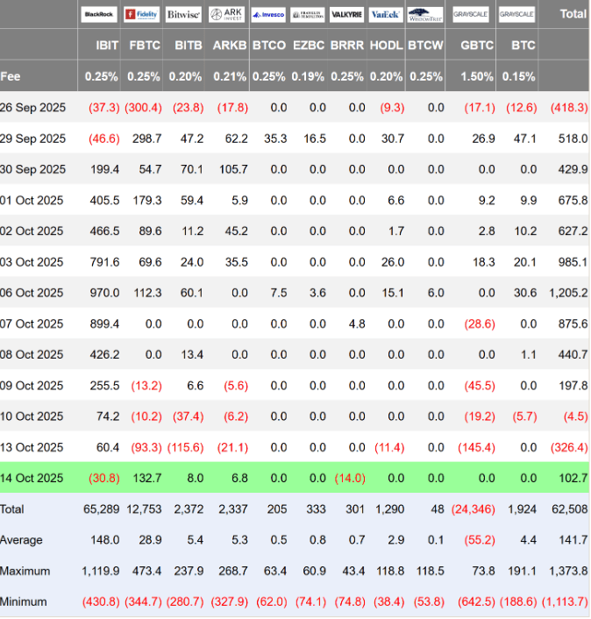The height and width of the screenshot is (619, 591).
Task: Select the highlighted 14 Oct 2025 row date
Action: (x=33, y=478)
